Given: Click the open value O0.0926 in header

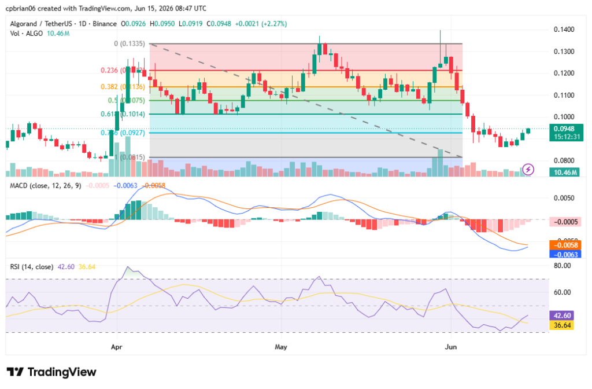Looking at the screenshot, I should 134,24.
